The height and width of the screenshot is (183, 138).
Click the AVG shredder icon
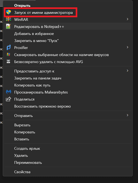(x=8, y=61)
